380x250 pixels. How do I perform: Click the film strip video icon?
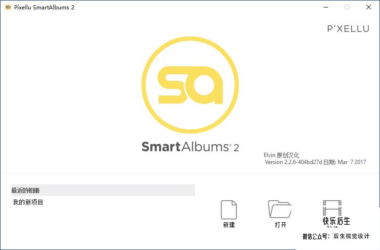(x=332, y=208)
